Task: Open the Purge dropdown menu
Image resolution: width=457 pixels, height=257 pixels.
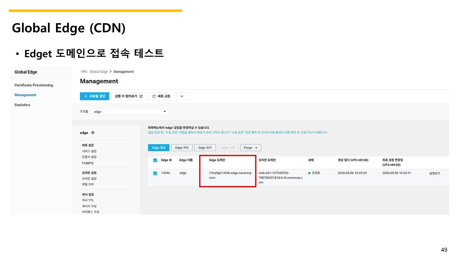Action: [251, 148]
